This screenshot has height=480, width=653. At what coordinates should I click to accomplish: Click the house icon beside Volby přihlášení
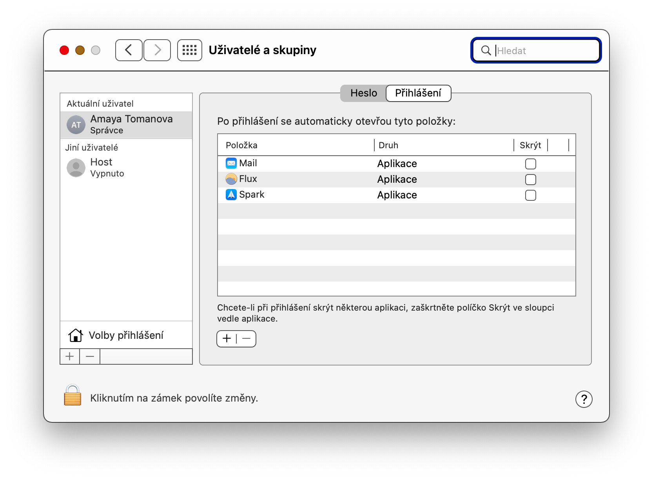pyautogui.click(x=76, y=335)
